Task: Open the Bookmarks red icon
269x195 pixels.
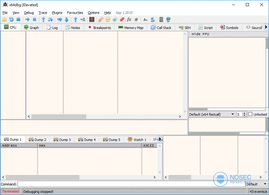Action: [x=122, y=19]
